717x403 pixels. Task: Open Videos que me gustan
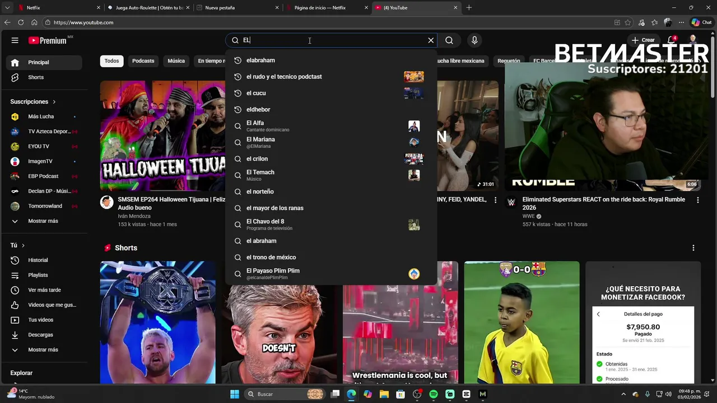click(x=44, y=305)
